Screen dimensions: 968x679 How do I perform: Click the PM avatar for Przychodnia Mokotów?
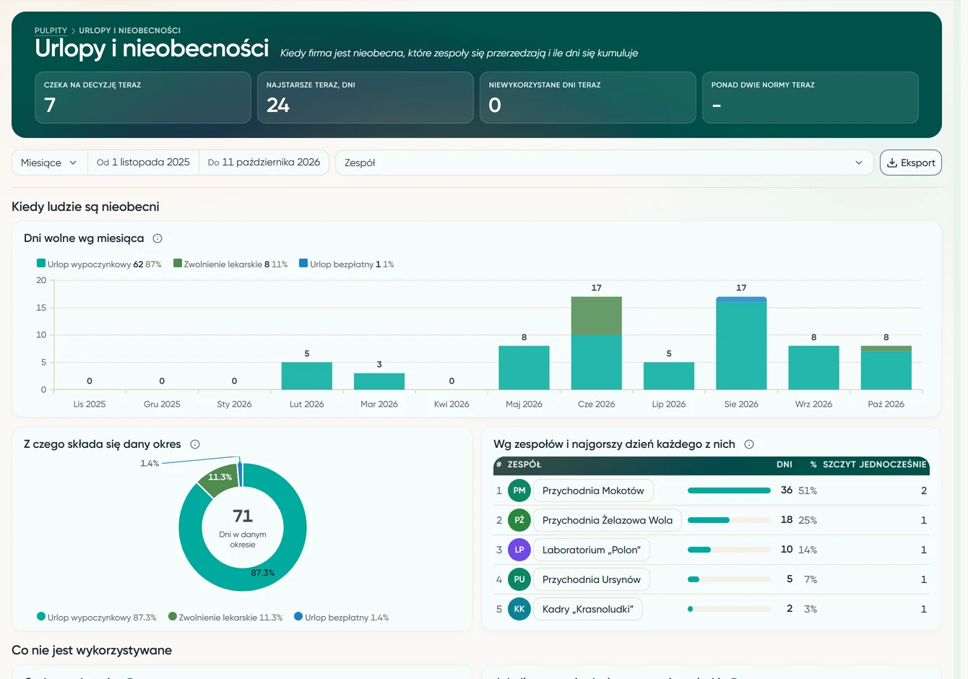coord(519,490)
